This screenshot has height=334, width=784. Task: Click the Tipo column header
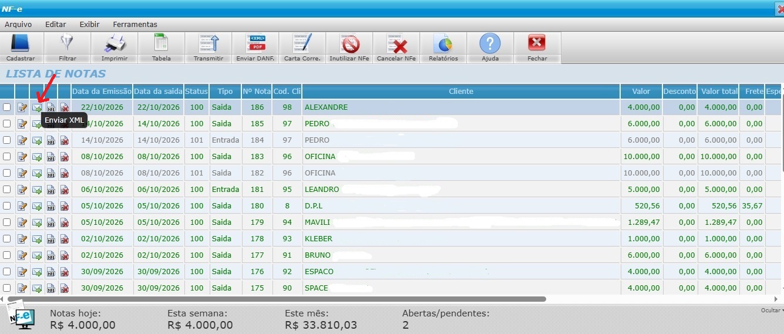click(x=225, y=92)
